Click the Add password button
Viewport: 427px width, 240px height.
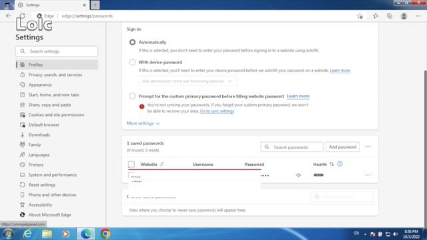point(342,147)
